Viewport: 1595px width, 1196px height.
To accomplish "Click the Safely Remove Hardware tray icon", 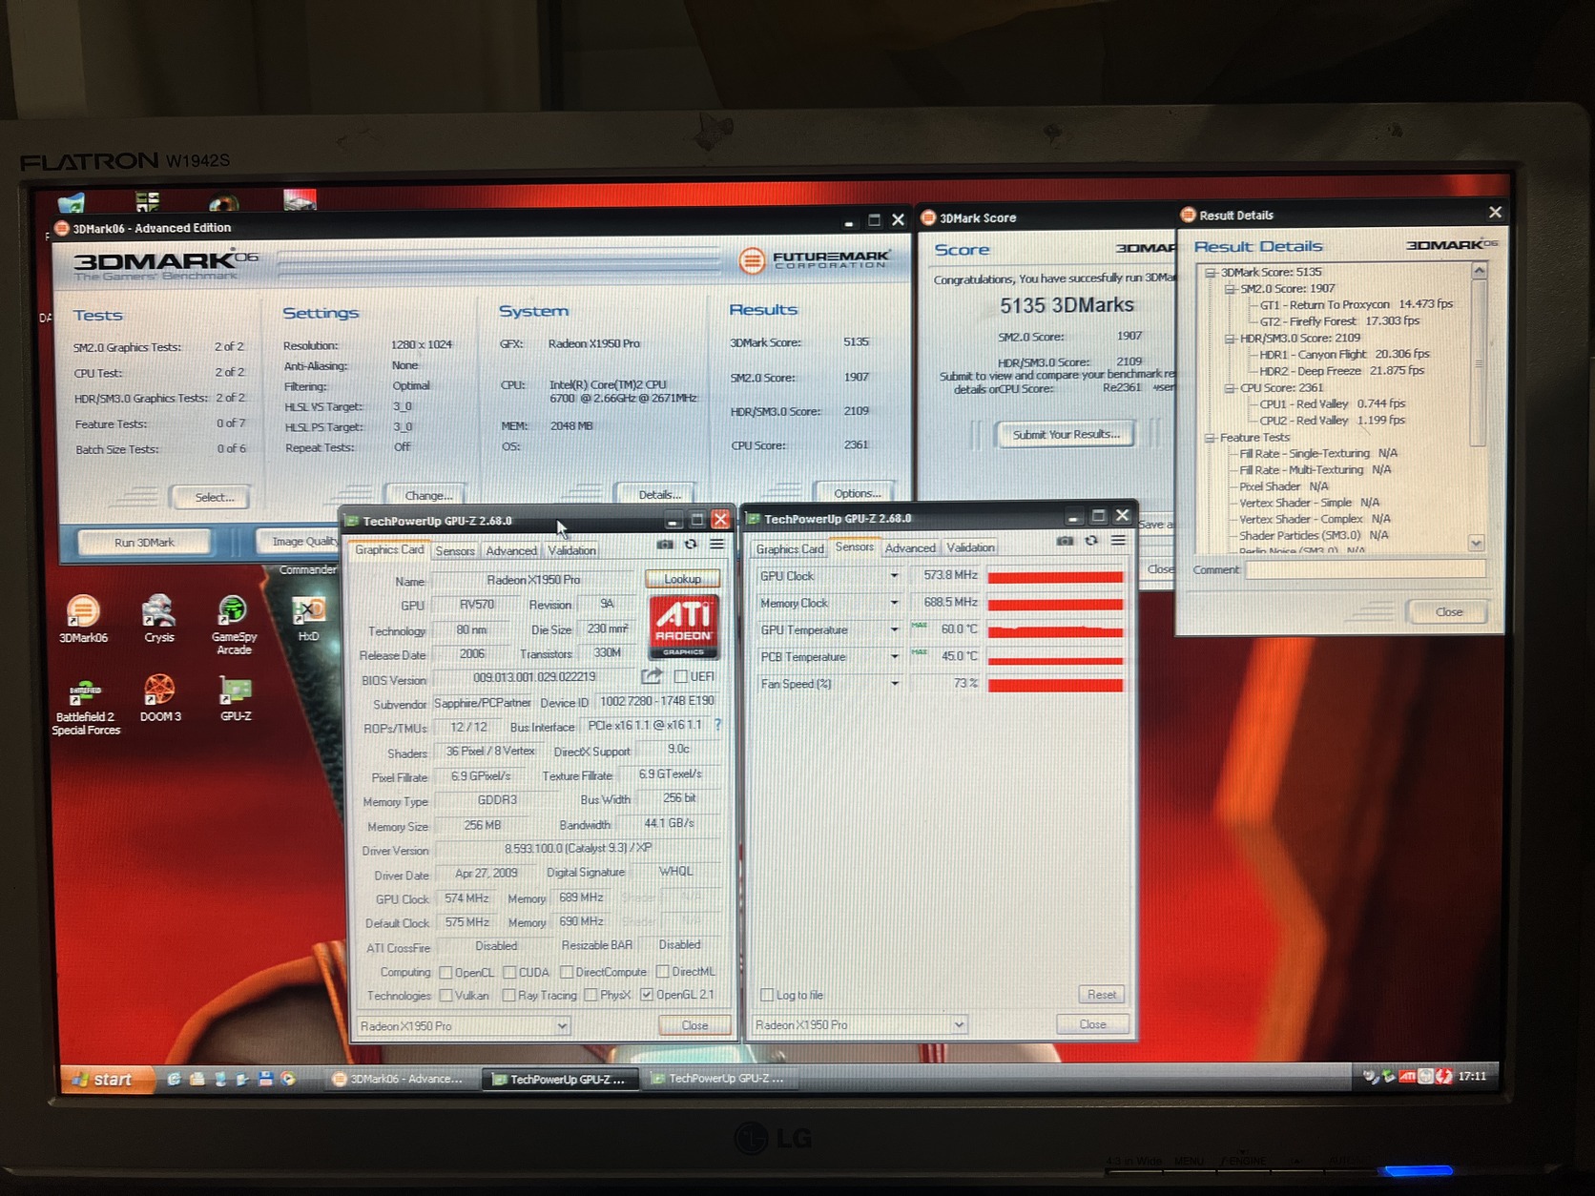I will pyautogui.click(x=1388, y=1077).
